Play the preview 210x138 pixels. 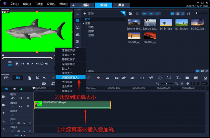[17, 63]
